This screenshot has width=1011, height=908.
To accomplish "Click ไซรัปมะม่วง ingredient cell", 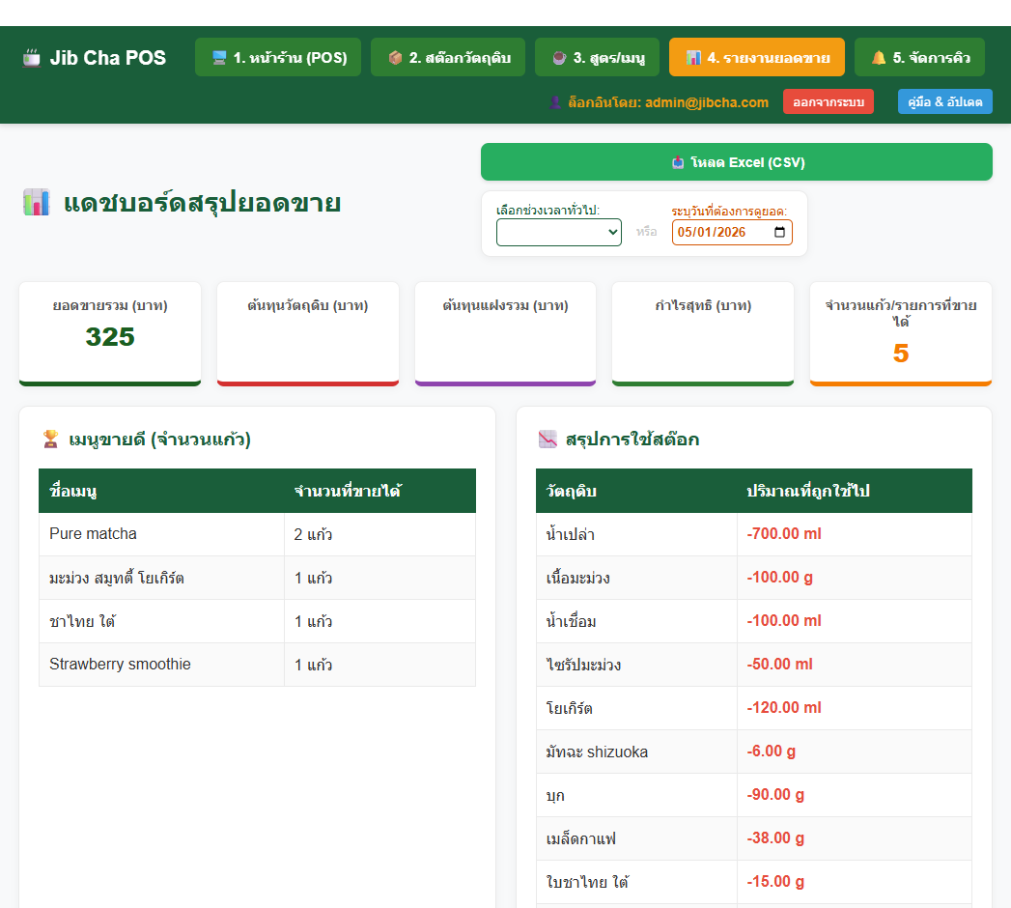I will pos(636,665).
